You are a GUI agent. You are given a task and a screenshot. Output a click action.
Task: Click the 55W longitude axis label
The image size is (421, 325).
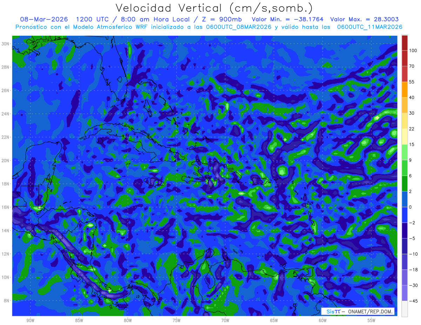pyautogui.click(x=372, y=320)
